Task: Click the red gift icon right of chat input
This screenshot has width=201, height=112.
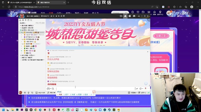Action: [x=145, y=88]
